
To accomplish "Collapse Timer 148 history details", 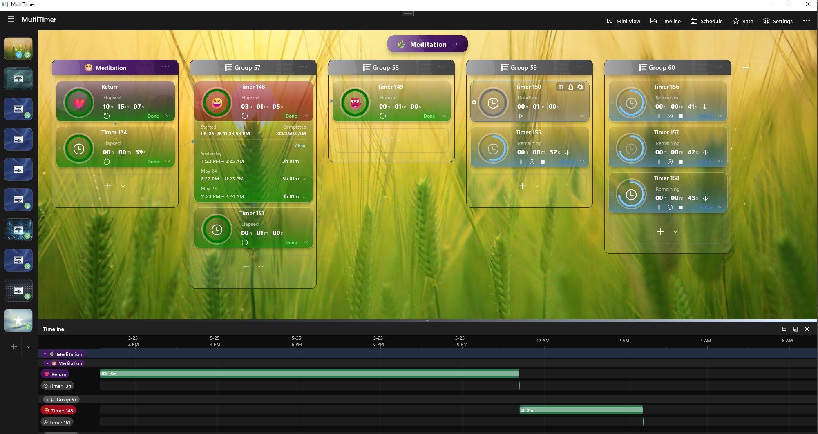I will pyautogui.click(x=306, y=116).
